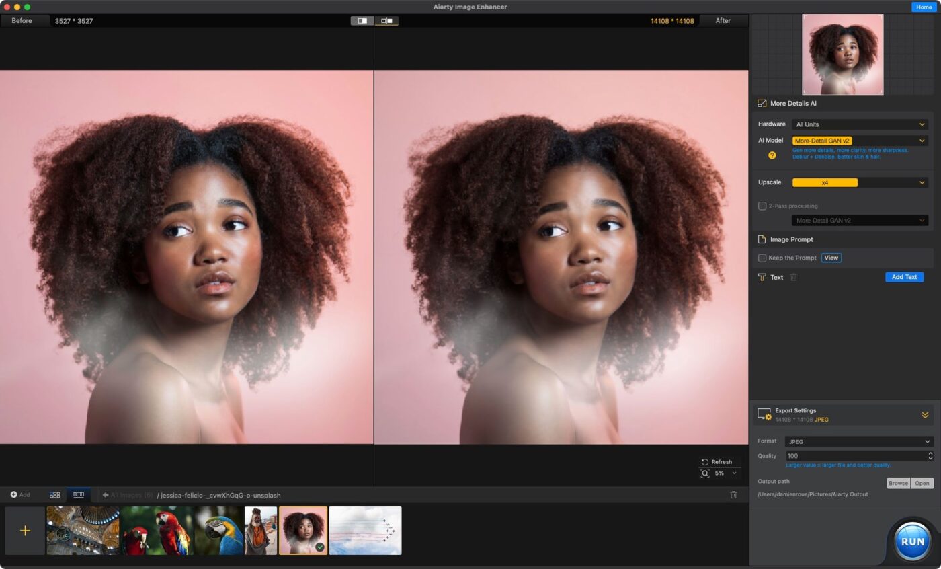Click the Image Prompt document icon

(762, 239)
